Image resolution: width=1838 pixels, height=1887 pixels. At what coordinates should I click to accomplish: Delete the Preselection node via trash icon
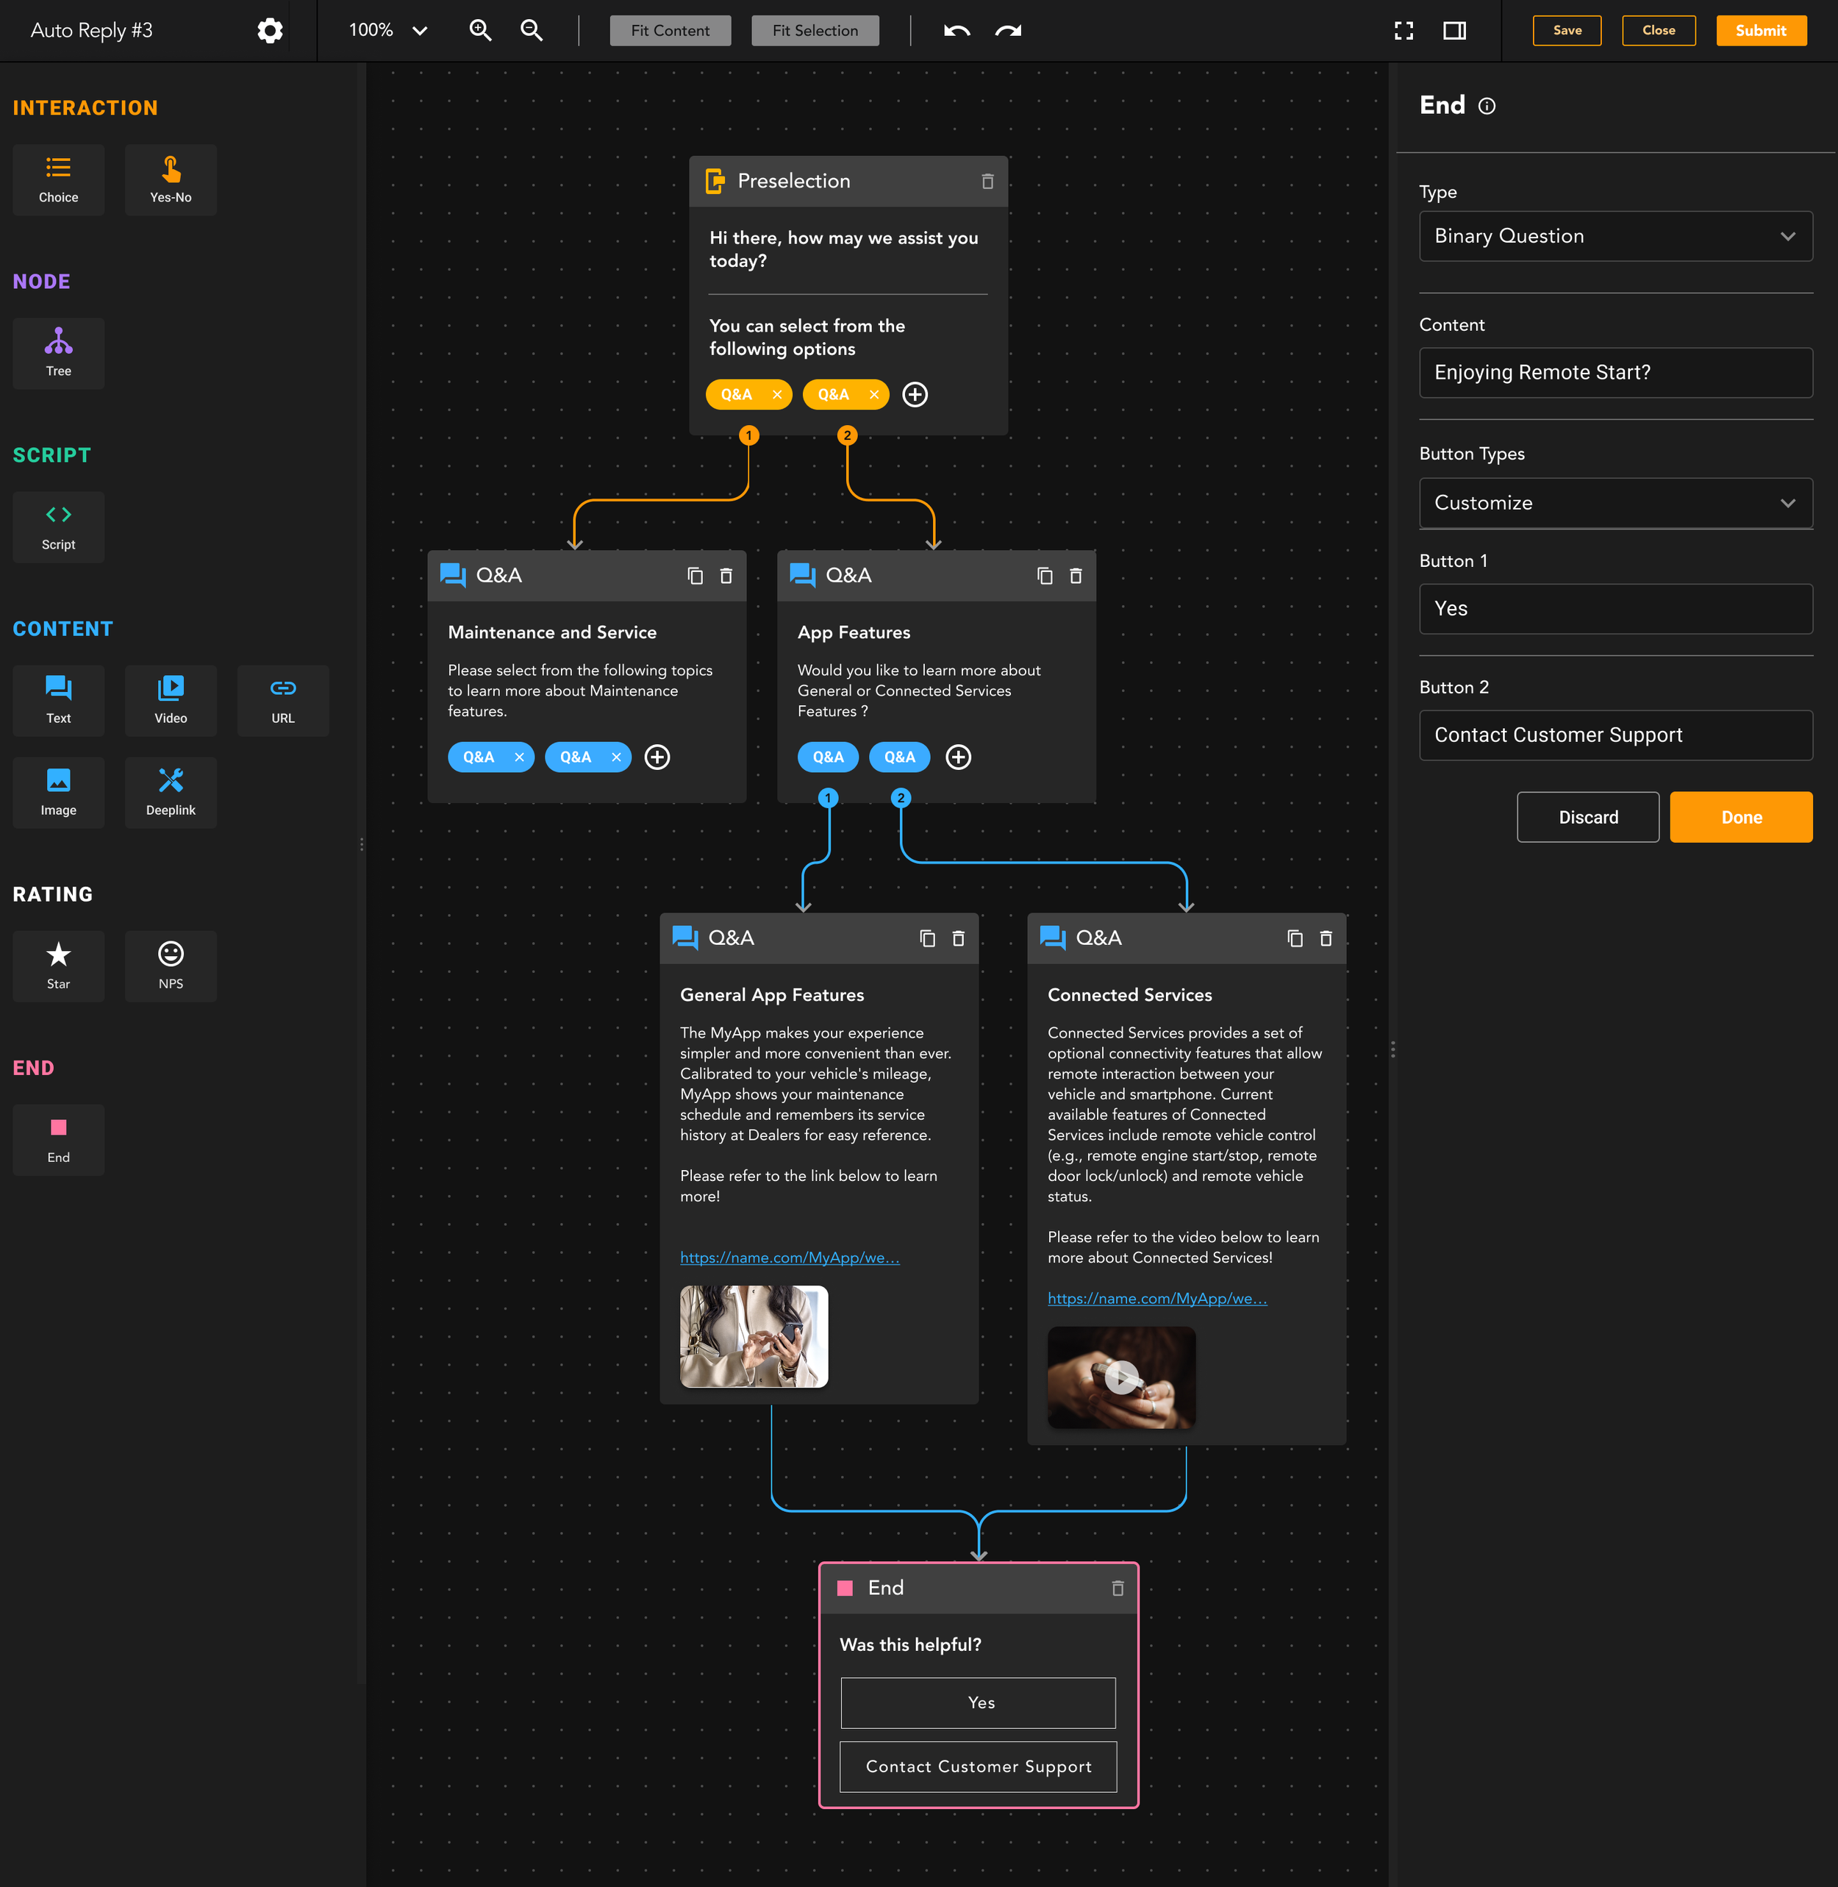tap(987, 181)
